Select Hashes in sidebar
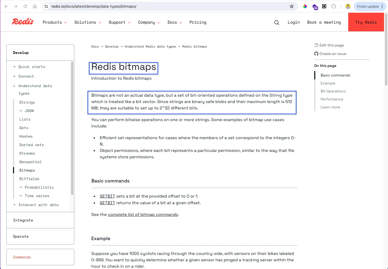 coord(26,136)
